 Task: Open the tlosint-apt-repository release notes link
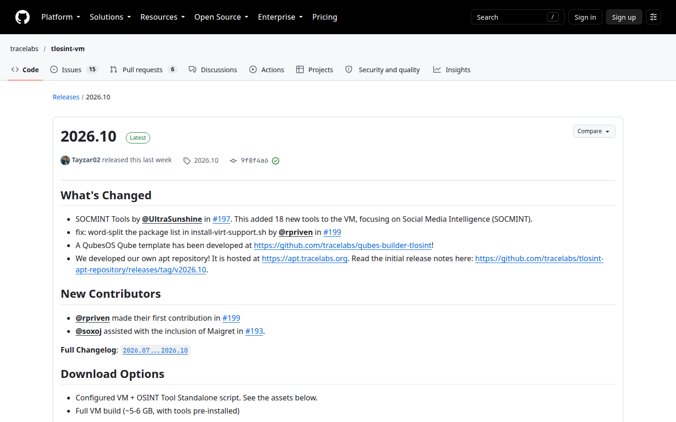pos(339,264)
